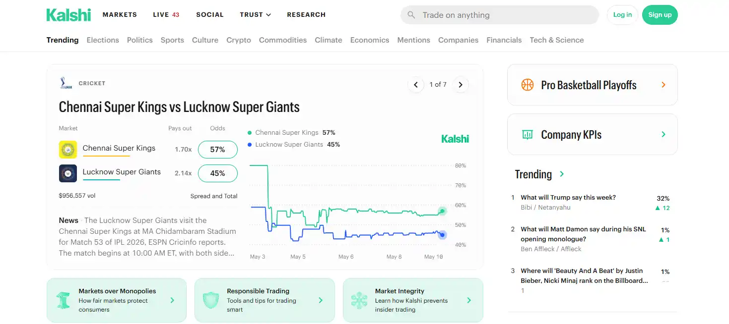Open the MARKETS nav item
The image size is (729, 324).
click(x=120, y=15)
